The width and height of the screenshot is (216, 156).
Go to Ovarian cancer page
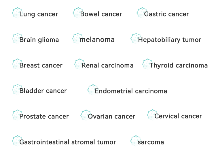tap(111, 116)
